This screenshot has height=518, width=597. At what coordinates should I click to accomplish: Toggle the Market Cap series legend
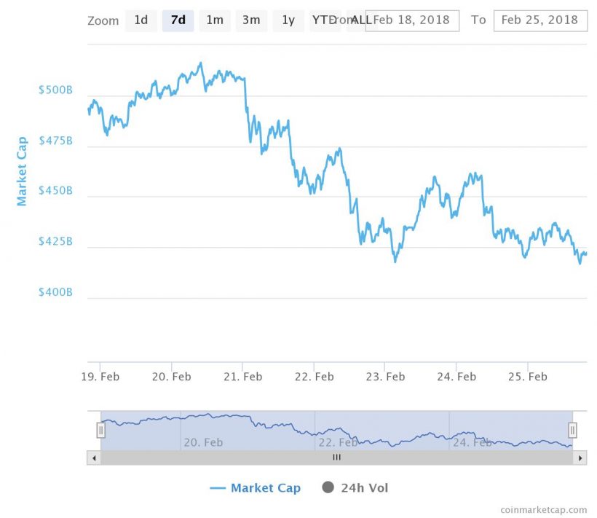(x=265, y=488)
